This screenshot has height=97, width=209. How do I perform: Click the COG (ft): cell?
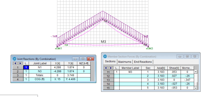[40, 79]
